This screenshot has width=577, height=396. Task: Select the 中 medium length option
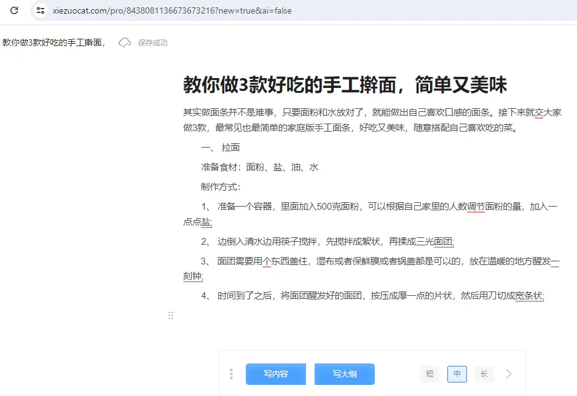[x=457, y=373]
